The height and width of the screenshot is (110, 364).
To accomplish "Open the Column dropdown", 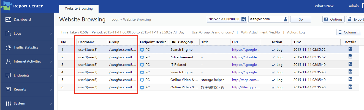I will (x=348, y=32).
